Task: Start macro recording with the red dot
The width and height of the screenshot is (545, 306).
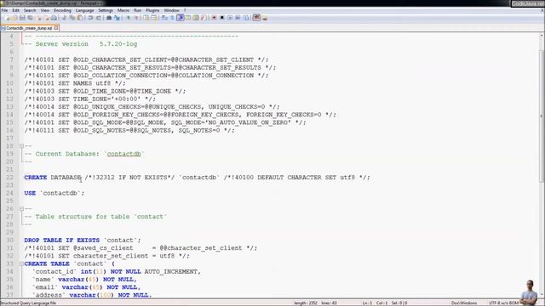Action: coord(214,18)
